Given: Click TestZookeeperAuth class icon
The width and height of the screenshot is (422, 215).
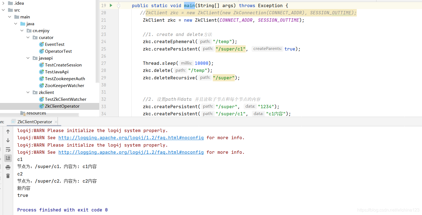Looking at the screenshot, I should click(x=41, y=79).
